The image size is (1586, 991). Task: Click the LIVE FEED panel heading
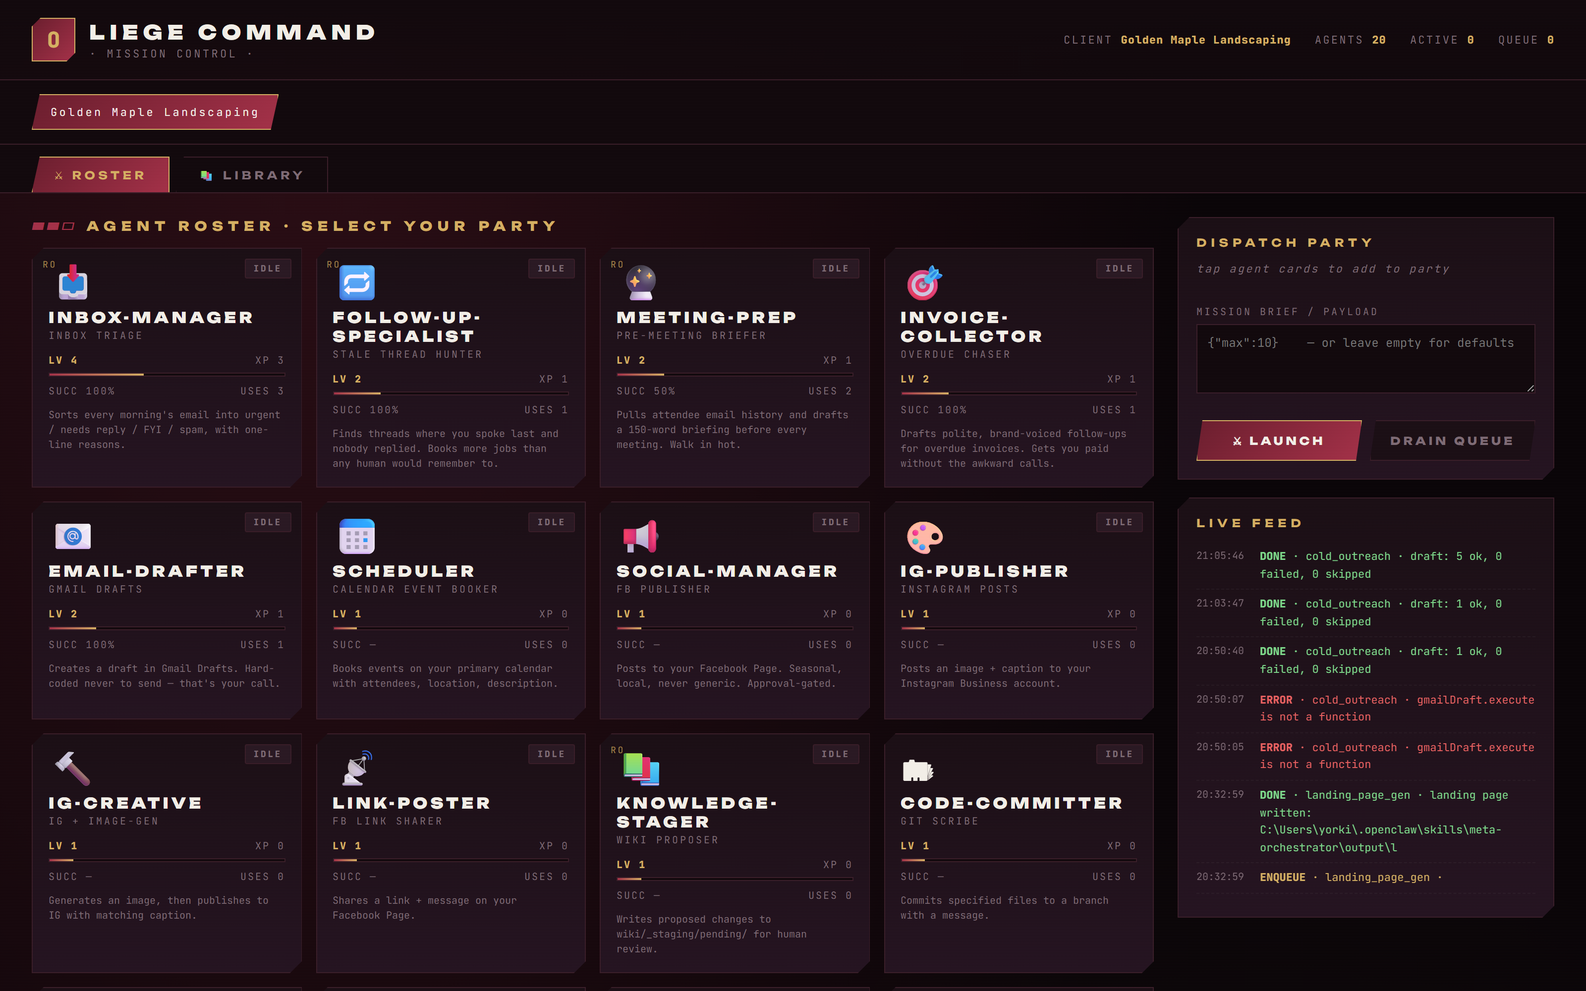(1249, 523)
